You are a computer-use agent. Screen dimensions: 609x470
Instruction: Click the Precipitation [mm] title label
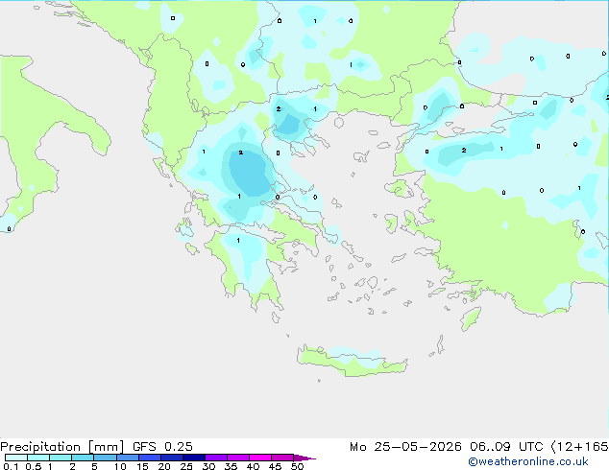pos(62,447)
